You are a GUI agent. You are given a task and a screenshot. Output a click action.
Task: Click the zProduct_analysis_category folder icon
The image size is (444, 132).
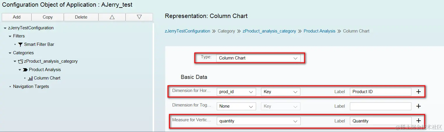click(20, 62)
